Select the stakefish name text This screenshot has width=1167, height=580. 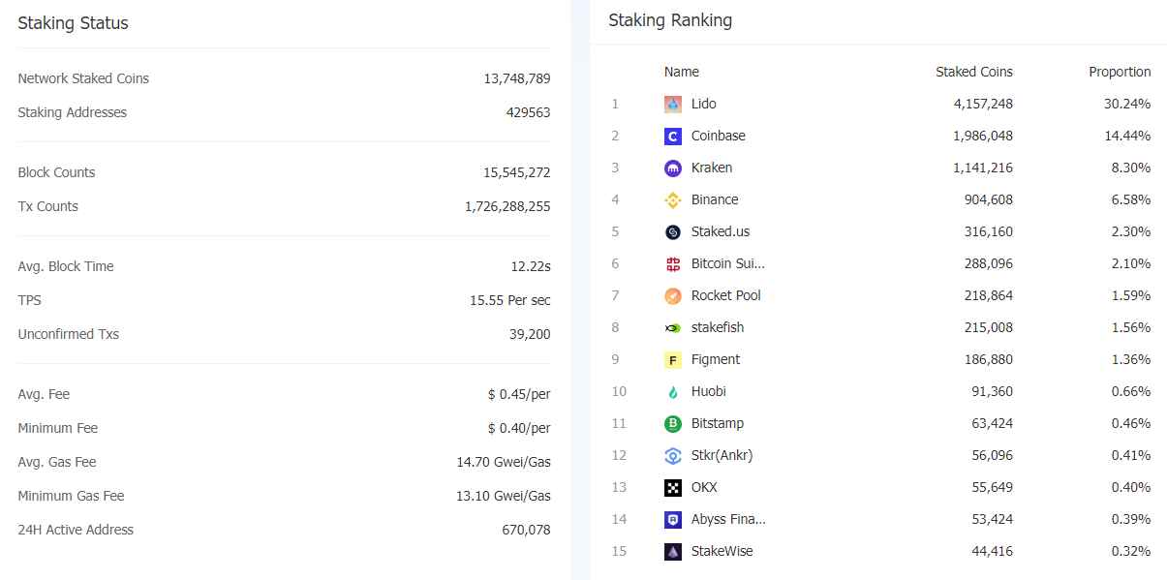(x=718, y=327)
